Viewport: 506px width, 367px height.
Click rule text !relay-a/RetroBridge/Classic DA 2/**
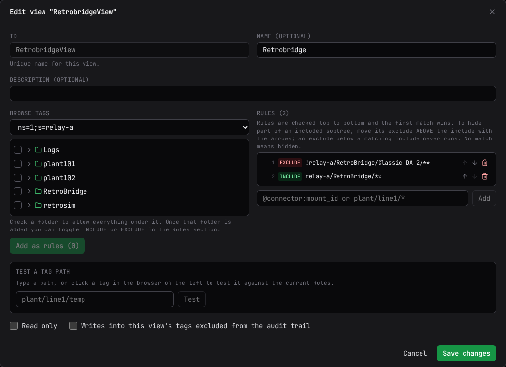coord(368,163)
